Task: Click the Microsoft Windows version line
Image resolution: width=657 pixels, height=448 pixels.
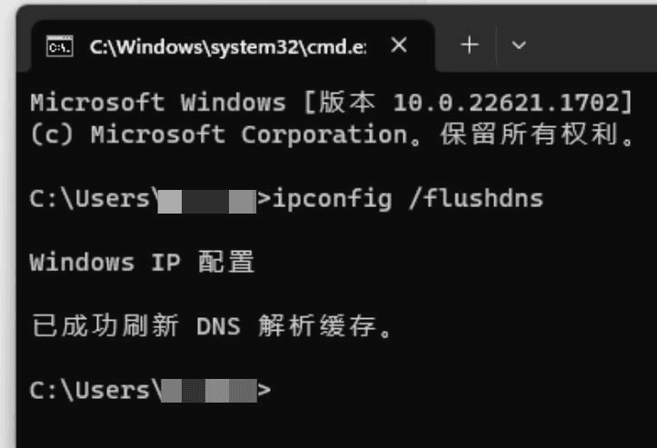Action: tap(331, 103)
